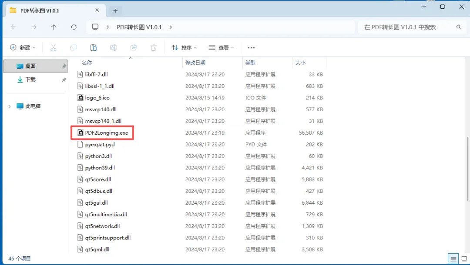This screenshot has width=470, height=265.
Task: Click the 56,507 KB size cell
Action: click(x=311, y=132)
